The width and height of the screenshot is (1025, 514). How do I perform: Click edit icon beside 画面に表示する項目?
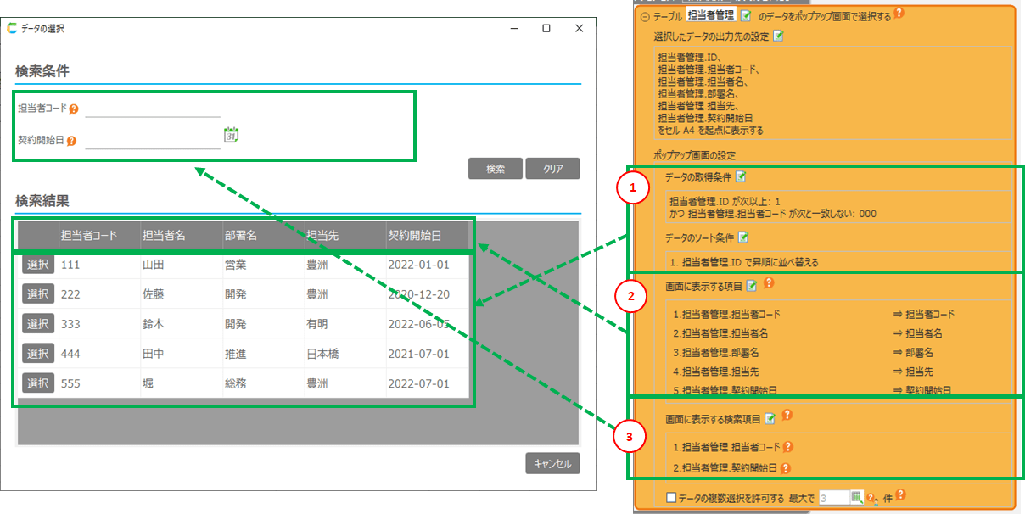751,286
